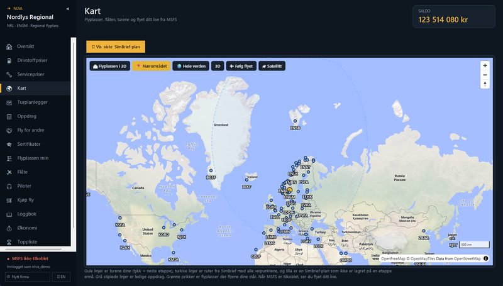Click Vis siste SimBrief-plan button

116,47
